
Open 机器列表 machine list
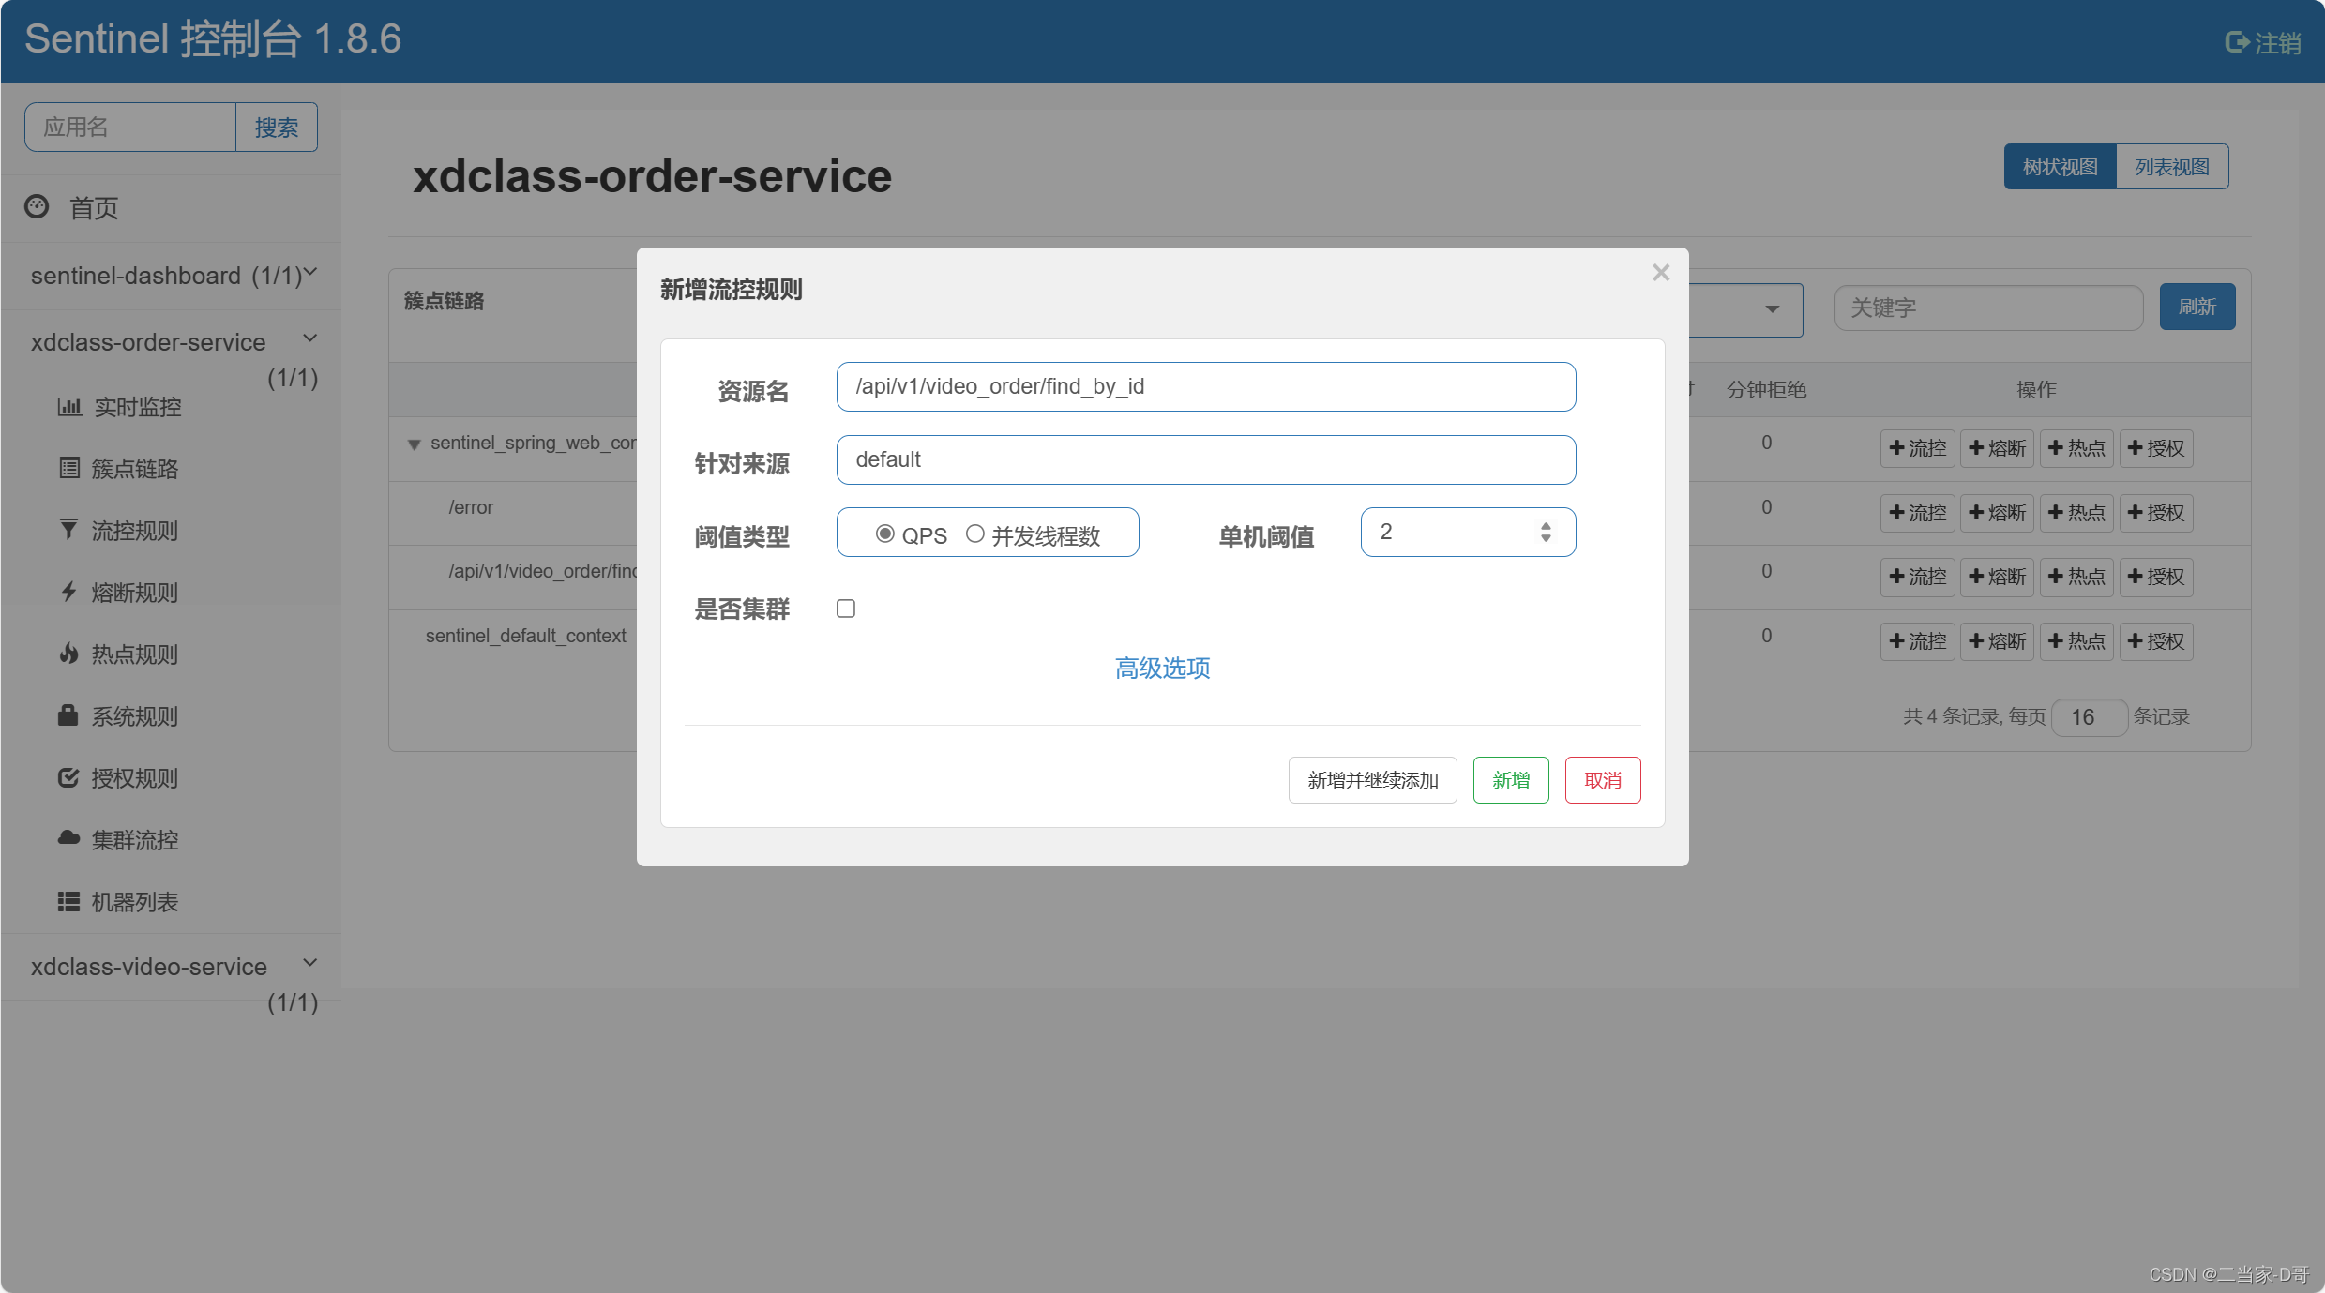click(x=119, y=902)
